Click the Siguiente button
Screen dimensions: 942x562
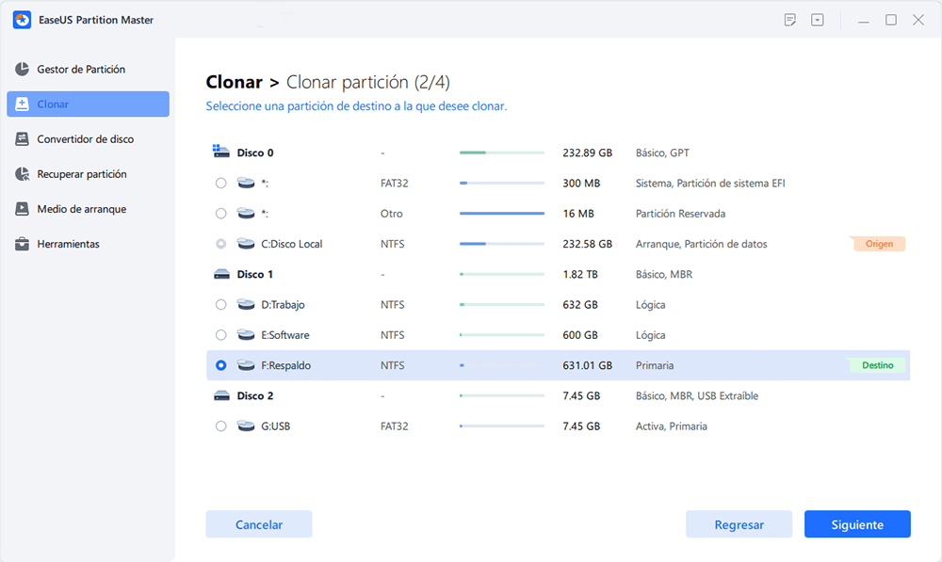(x=857, y=524)
